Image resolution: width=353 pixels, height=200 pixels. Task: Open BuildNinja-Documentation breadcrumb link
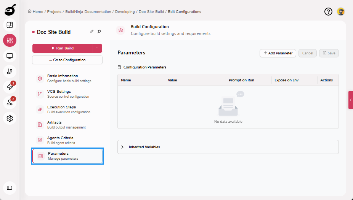tap(88, 12)
